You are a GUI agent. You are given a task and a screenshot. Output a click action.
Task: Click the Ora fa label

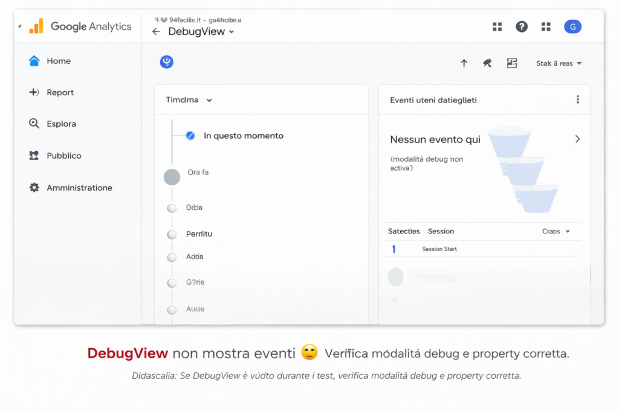[x=198, y=172]
